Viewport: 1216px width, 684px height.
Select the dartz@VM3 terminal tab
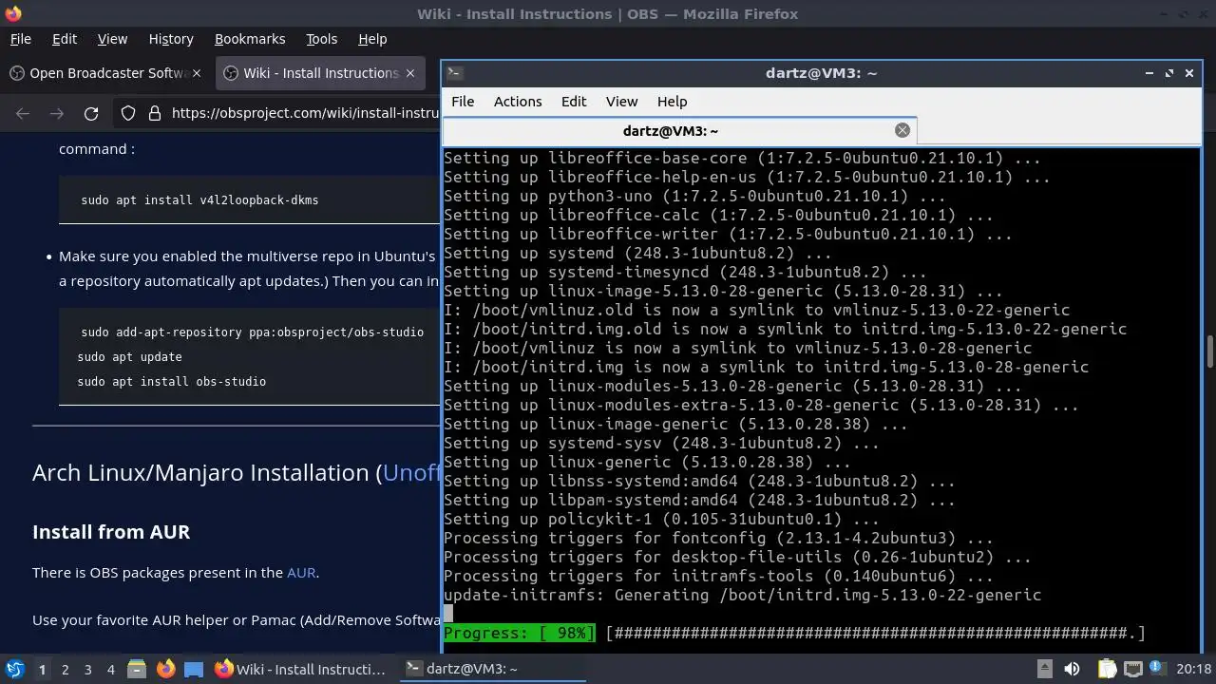(x=679, y=130)
